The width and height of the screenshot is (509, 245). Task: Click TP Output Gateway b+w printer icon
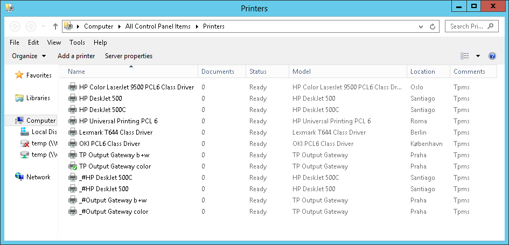[73, 155]
